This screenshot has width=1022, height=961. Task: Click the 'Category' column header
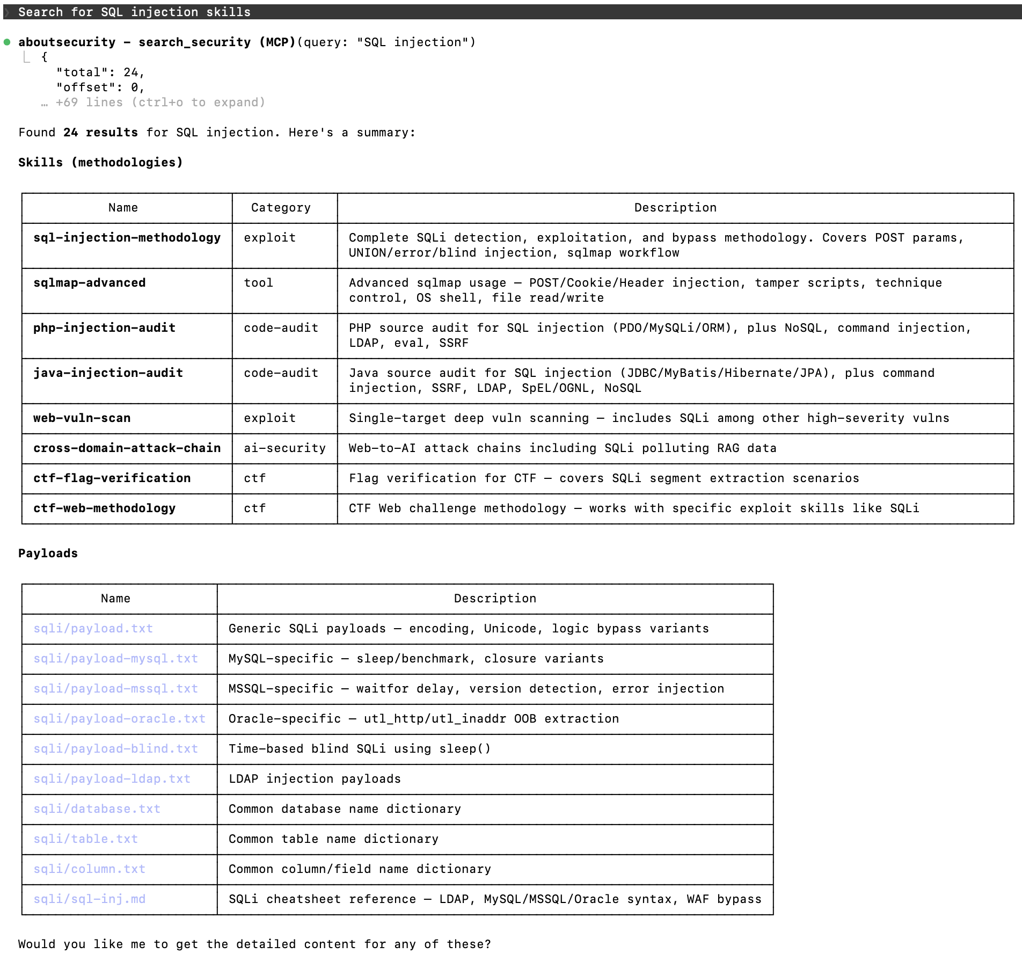coord(281,207)
